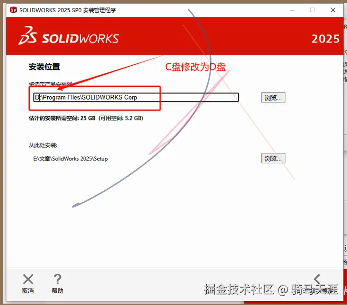The width and height of the screenshot is (347, 305).
Task: Click the source path 'E:\文章\SolidWorks 2025\Setup'
Action: [x=70, y=159]
